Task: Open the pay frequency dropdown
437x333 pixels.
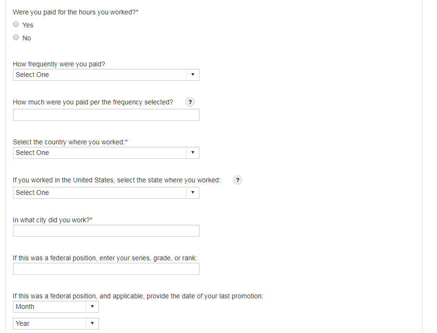Action: tap(106, 75)
